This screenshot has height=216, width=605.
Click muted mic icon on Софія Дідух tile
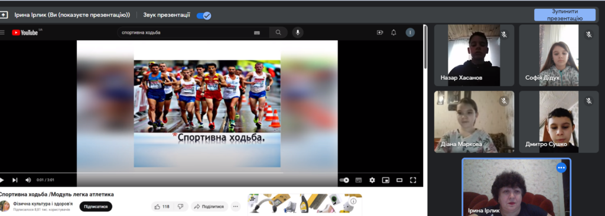click(588, 34)
